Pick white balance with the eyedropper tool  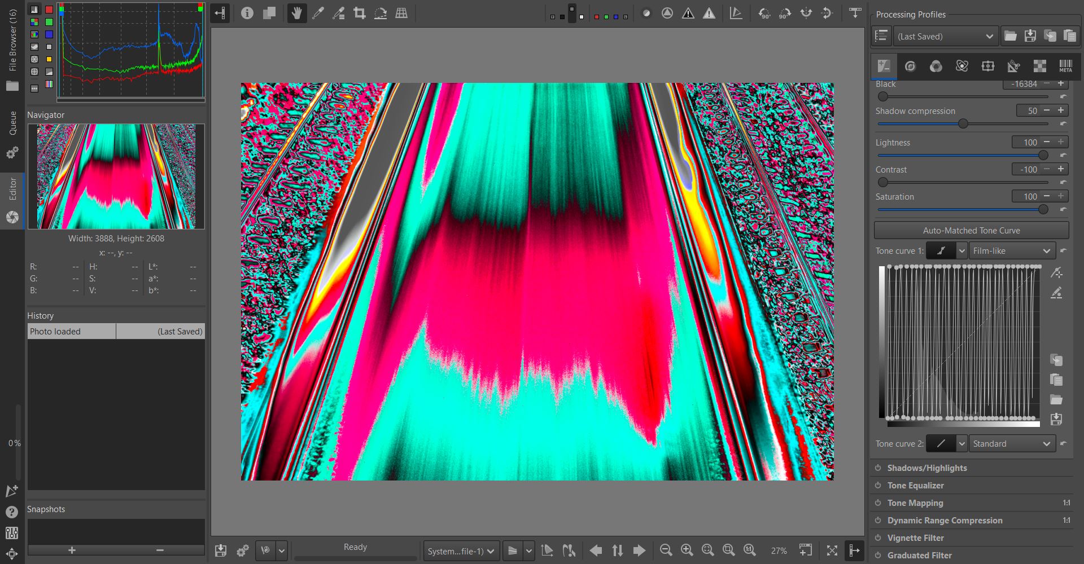(x=318, y=13)
